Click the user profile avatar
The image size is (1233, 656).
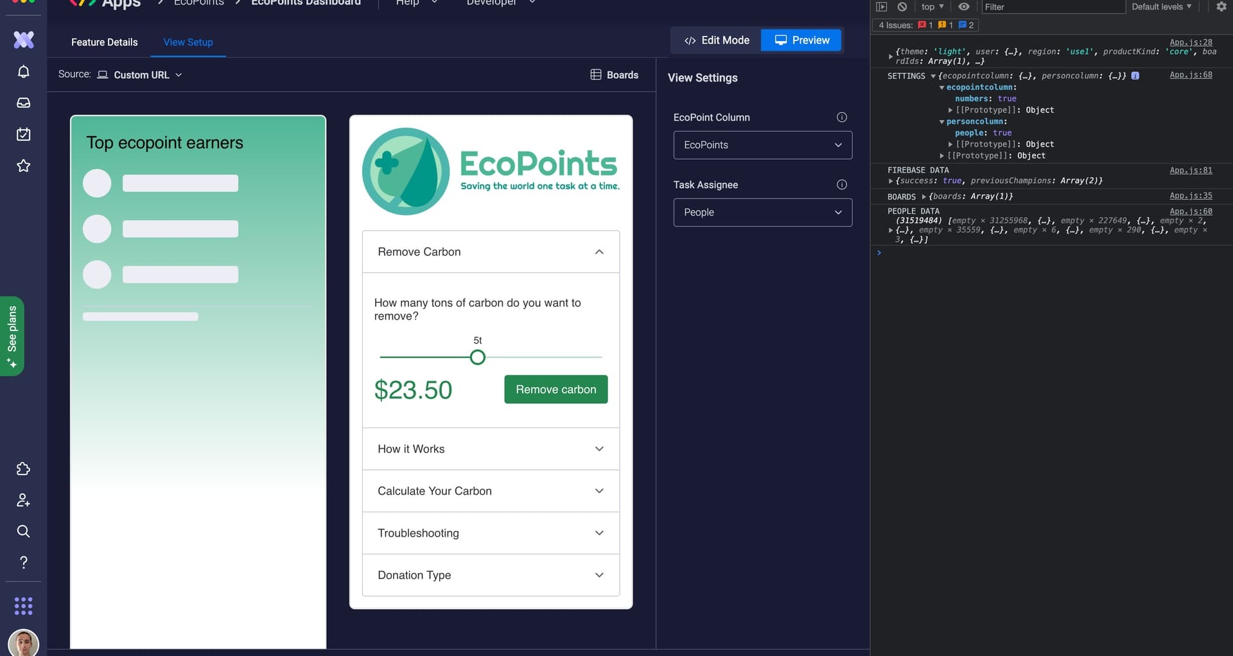24,643
